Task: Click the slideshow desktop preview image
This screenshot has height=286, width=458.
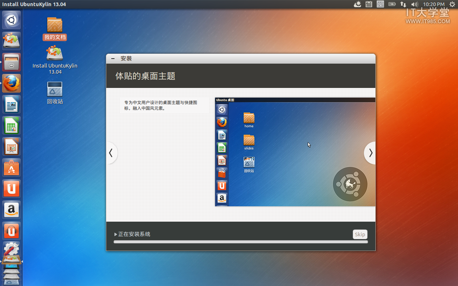Action: point(295,152)
